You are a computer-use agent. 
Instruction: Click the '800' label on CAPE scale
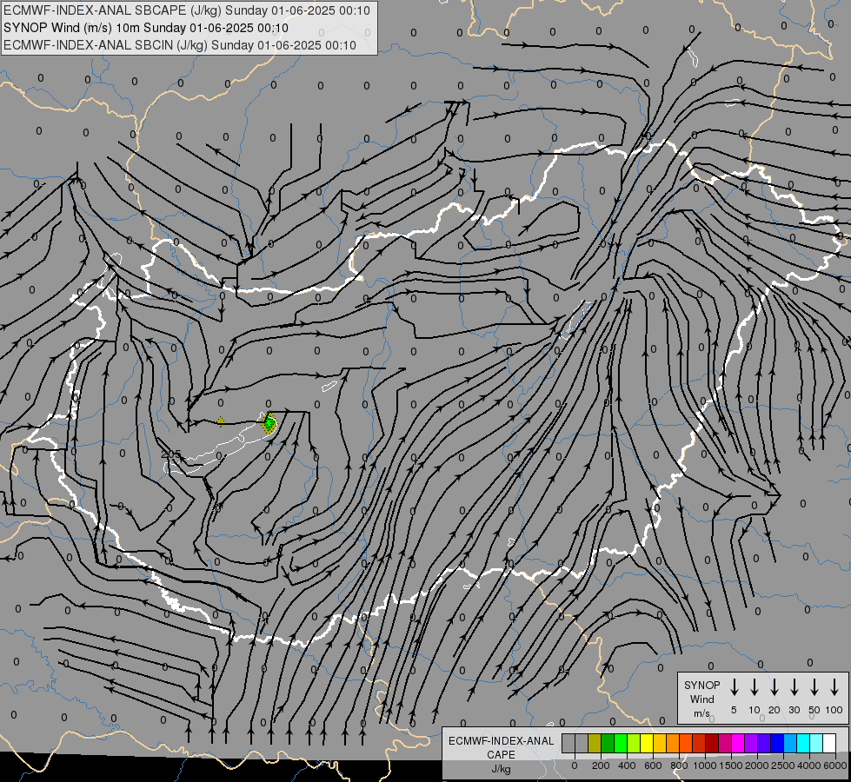click(x=679, y=765)
